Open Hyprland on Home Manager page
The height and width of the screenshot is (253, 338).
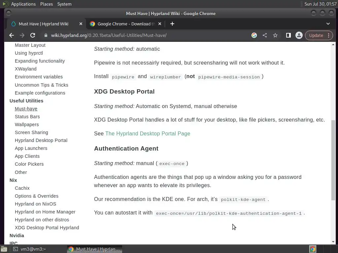[45, 212]
